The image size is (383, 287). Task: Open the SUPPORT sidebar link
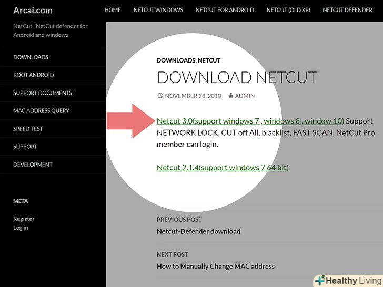pos(25,147)
